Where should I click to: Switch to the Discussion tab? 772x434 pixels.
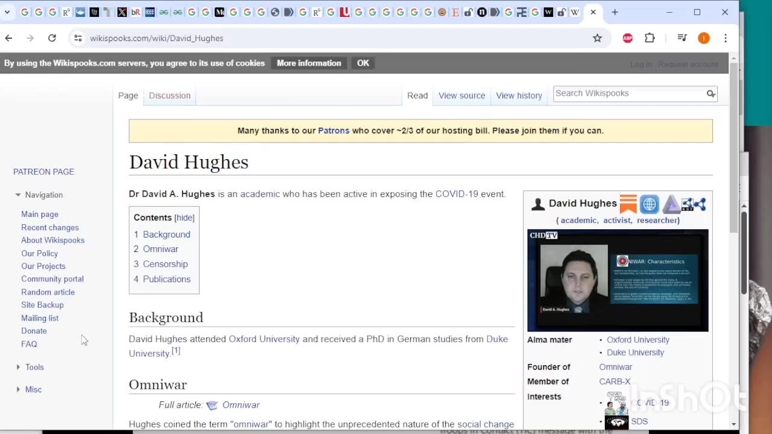pos(169,95)
